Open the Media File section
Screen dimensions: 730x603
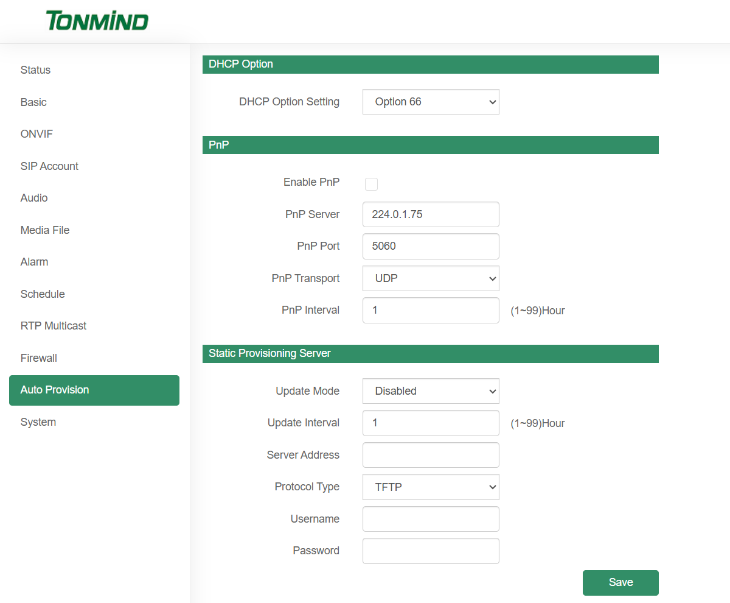(45, 230)
